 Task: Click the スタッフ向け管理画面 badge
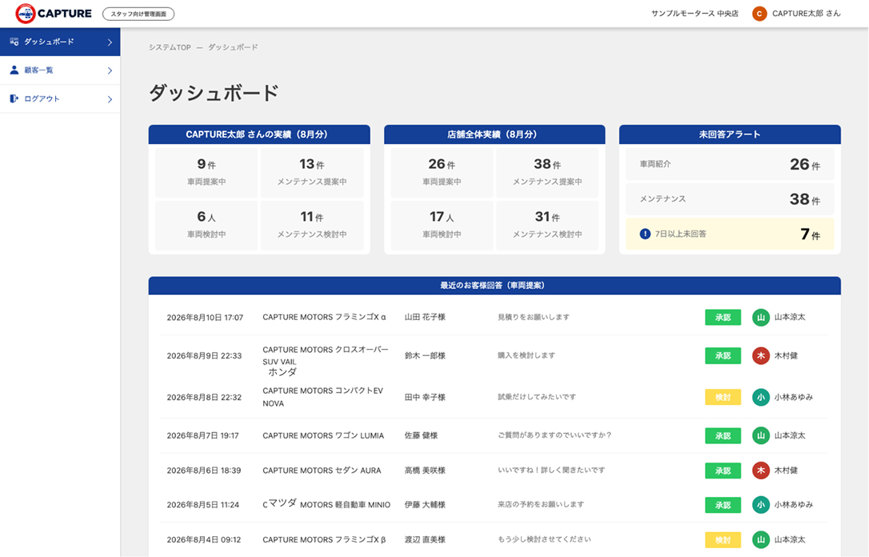(138, 14)
